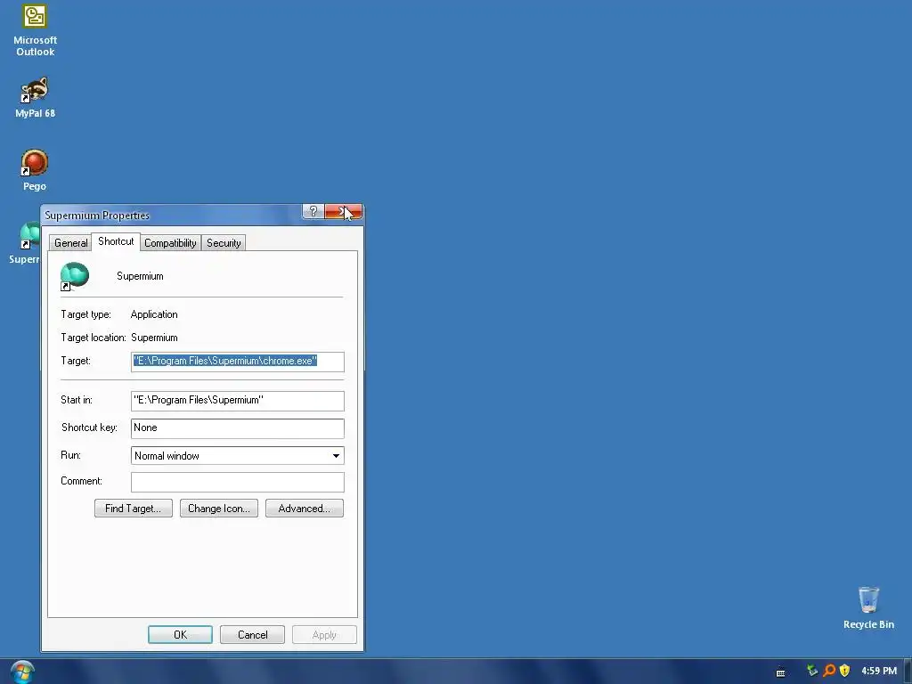Click into the Comment field
Image resolution: width=912 pixels, height=684 pixels.
pos(237,482)
